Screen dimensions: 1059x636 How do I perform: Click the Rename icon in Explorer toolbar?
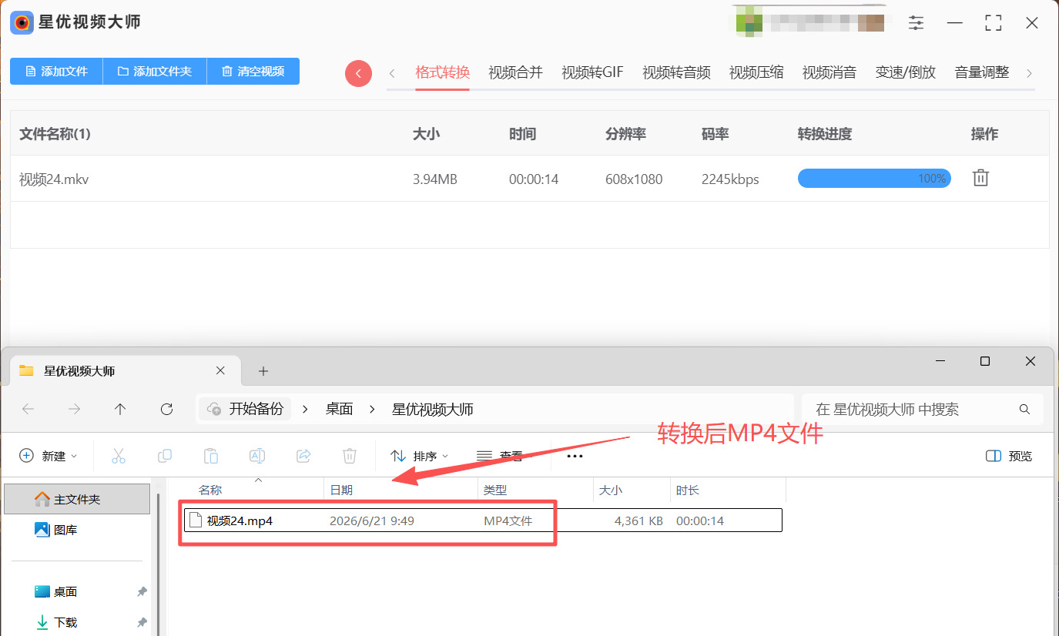click(x=257, y=456)
